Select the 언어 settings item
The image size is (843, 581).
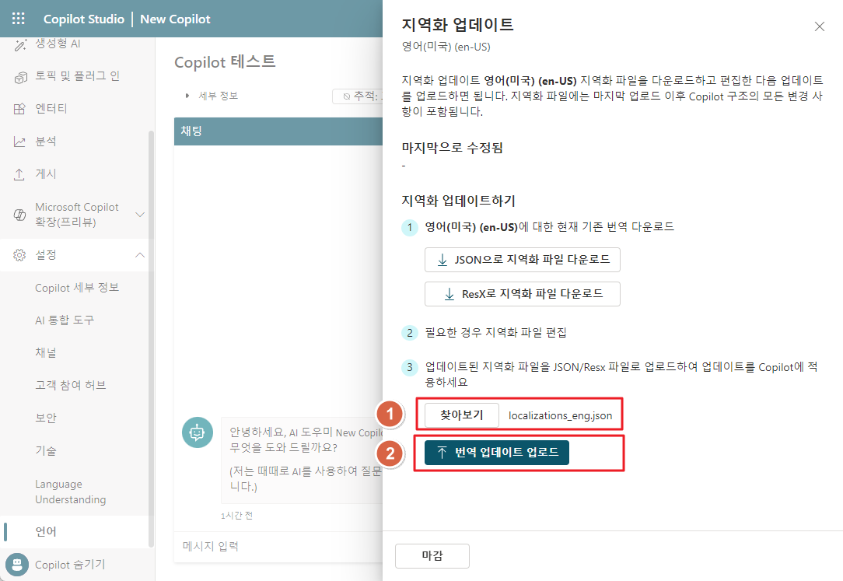click(x=74, y=531)
